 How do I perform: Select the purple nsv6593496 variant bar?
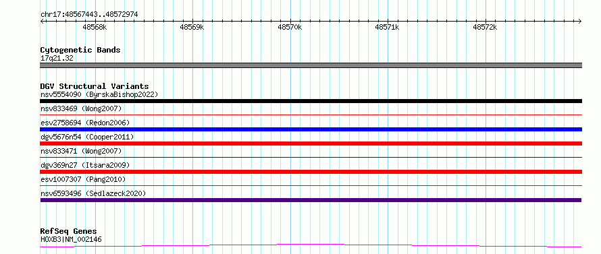[x=311, y=200]
